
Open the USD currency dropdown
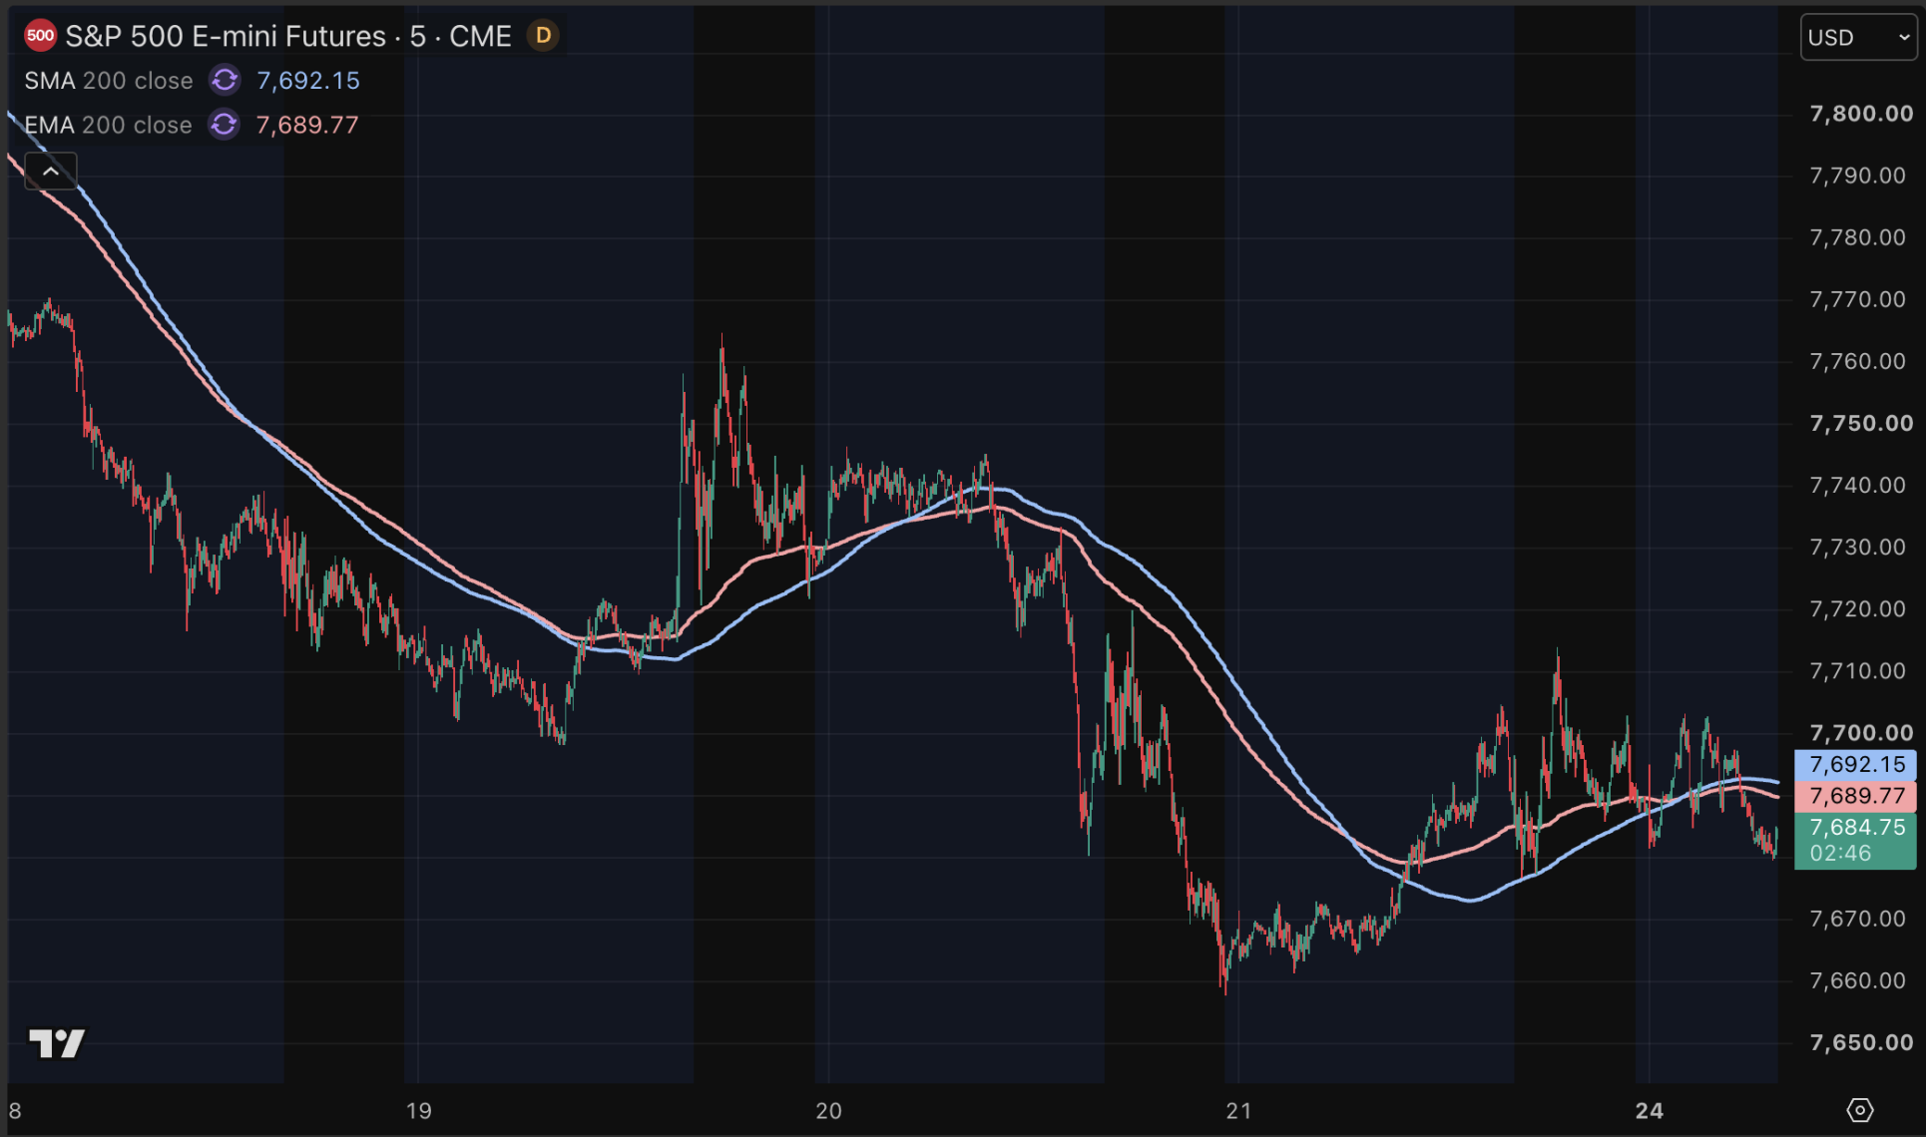(1858, 37)
